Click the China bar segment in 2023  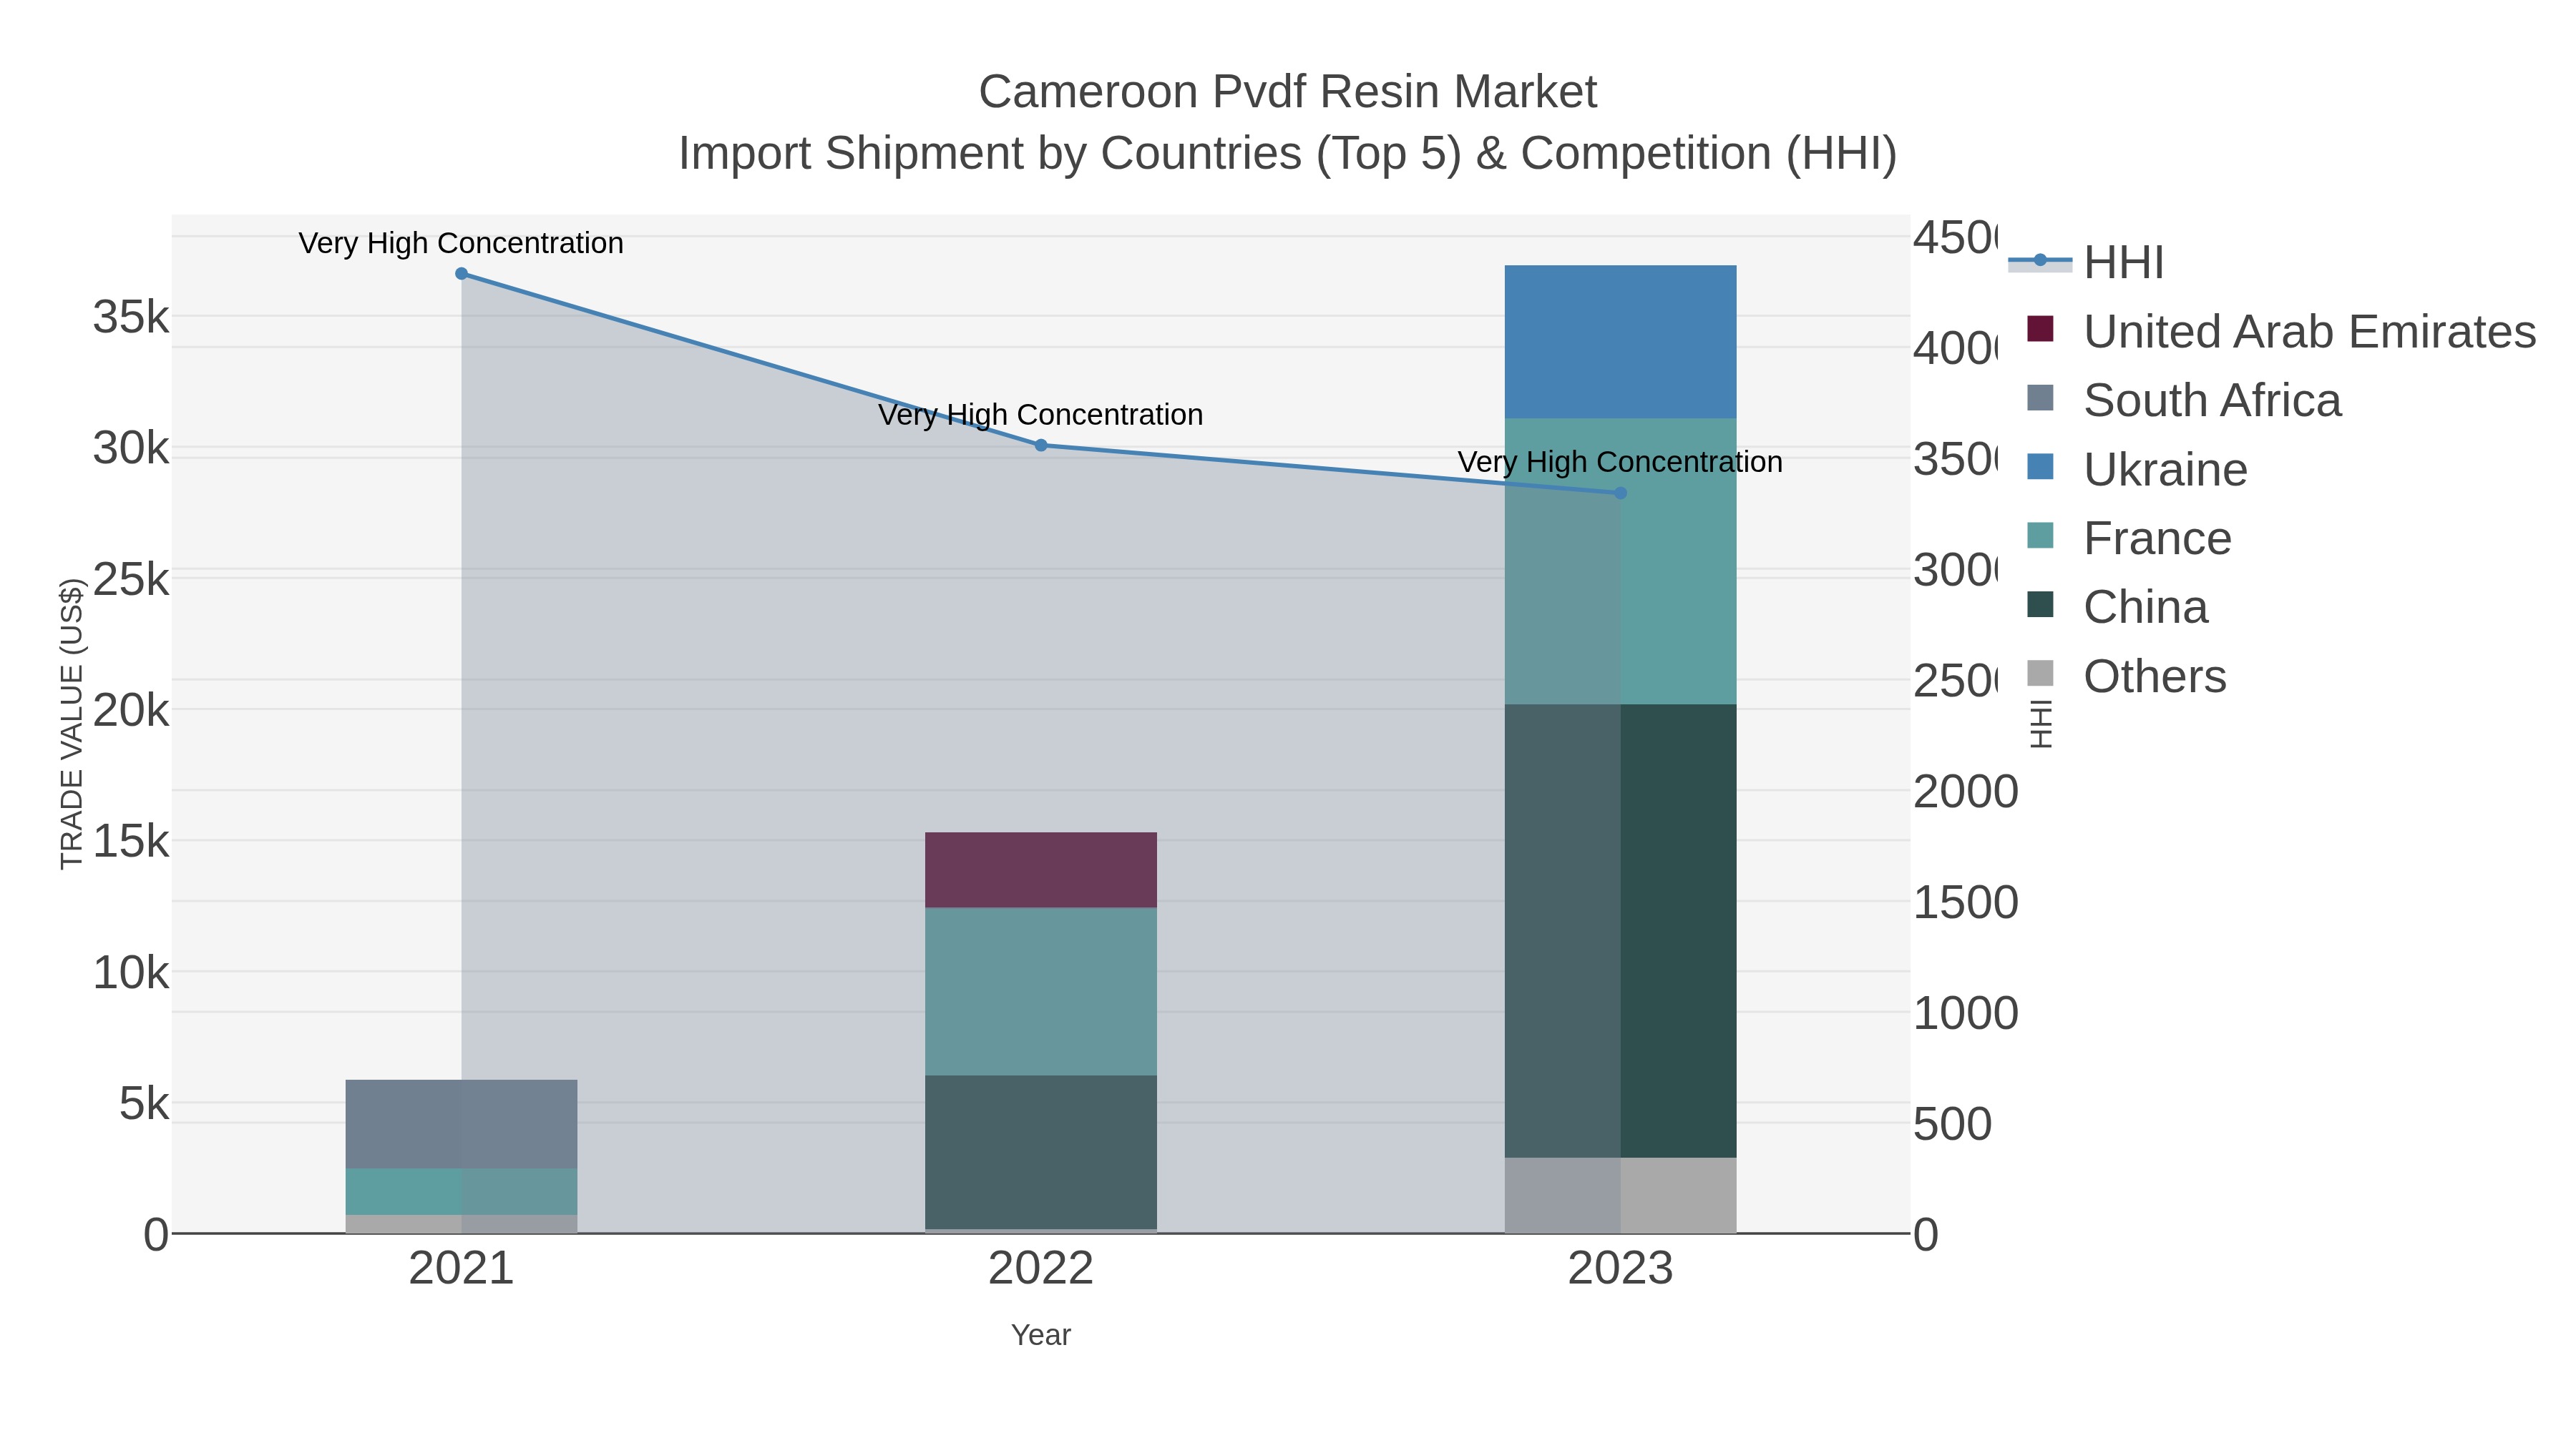(x=1621, y=931)
